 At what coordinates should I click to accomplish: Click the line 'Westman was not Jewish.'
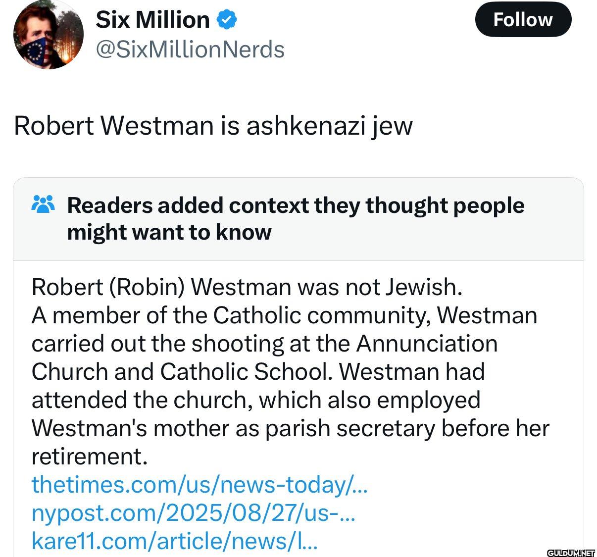pos(326,287)
